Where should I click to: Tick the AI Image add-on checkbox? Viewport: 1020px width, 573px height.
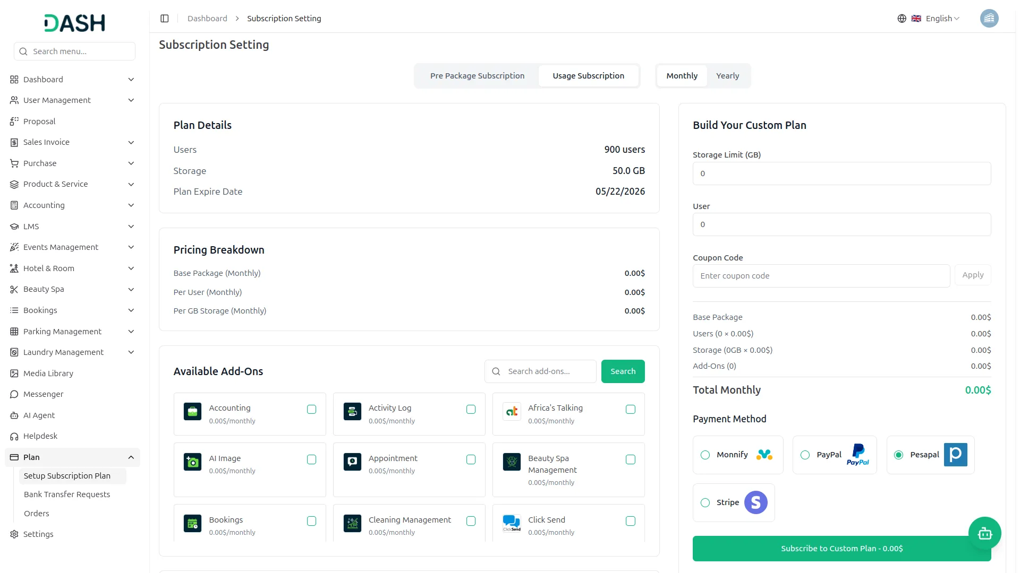(311, 459)
